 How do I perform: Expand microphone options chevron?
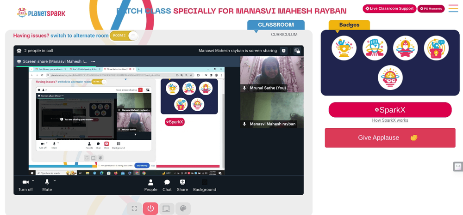coord(55,180)
